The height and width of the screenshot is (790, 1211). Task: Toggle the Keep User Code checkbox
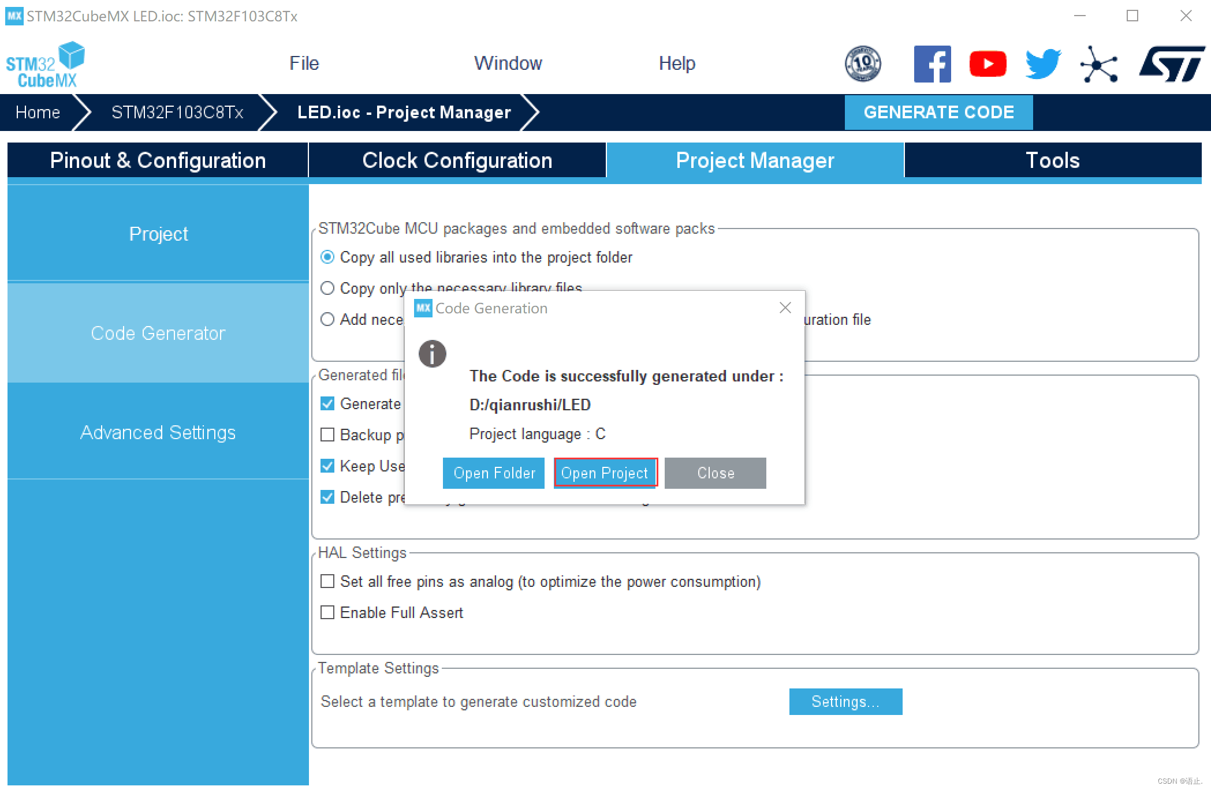pos(327,466)
